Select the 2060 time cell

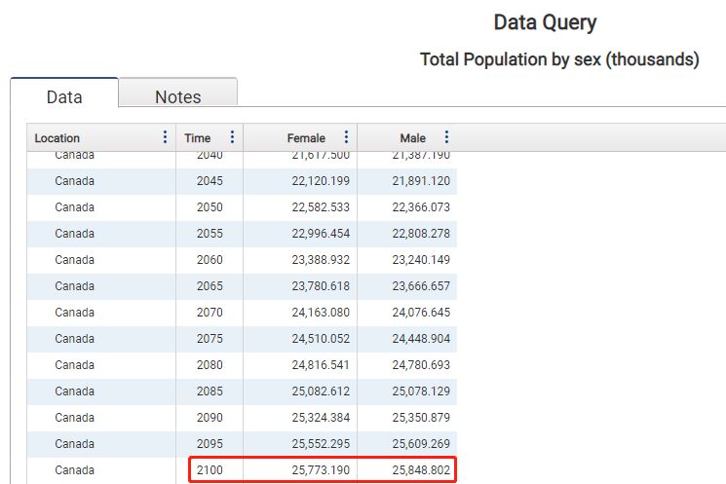210,260
